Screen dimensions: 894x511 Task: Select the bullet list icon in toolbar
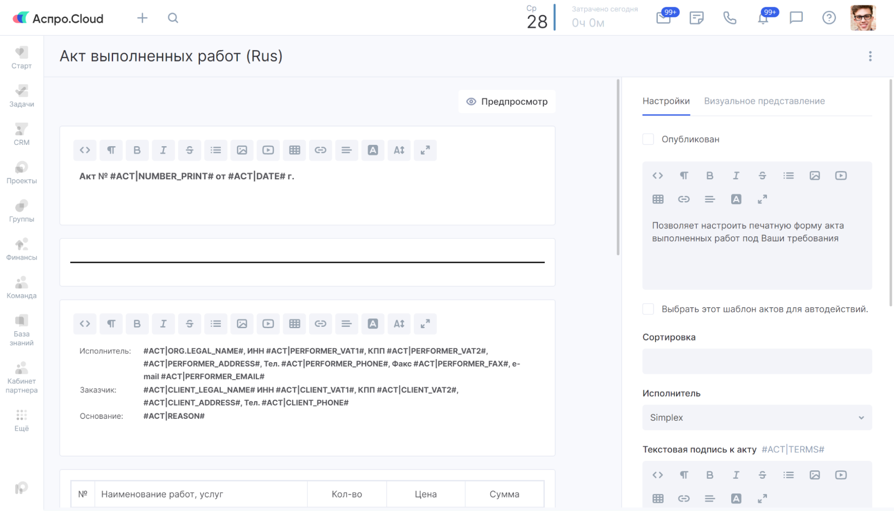pos(216,150)
